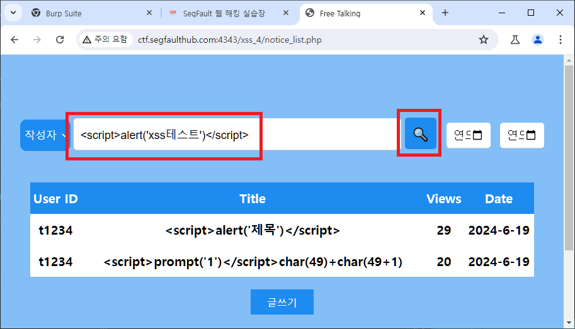Click the magnifying glass search button

pos(420,134)
